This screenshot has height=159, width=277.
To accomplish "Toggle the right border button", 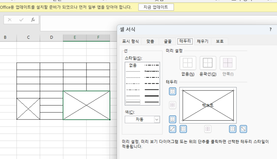I will click(232, 129).
